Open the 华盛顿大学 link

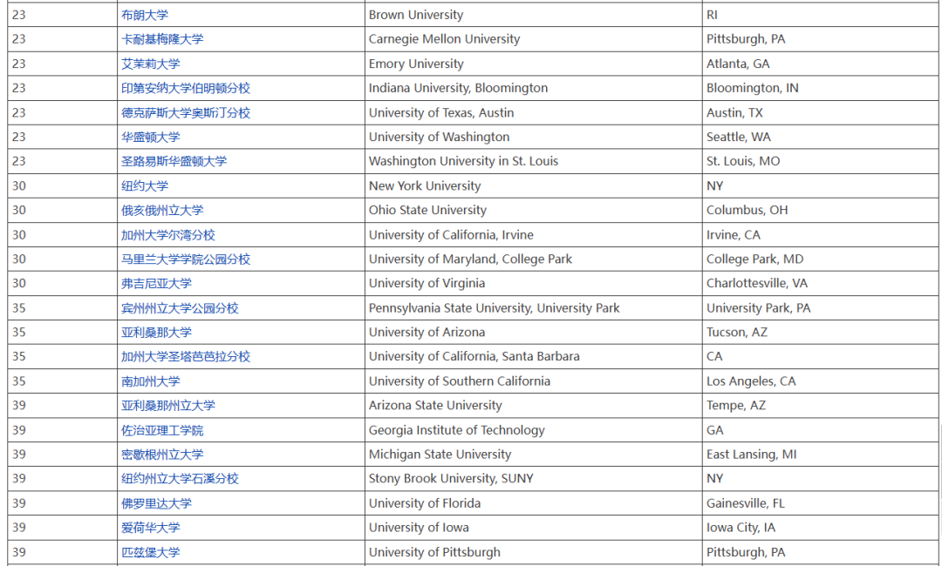coord(151,137)
